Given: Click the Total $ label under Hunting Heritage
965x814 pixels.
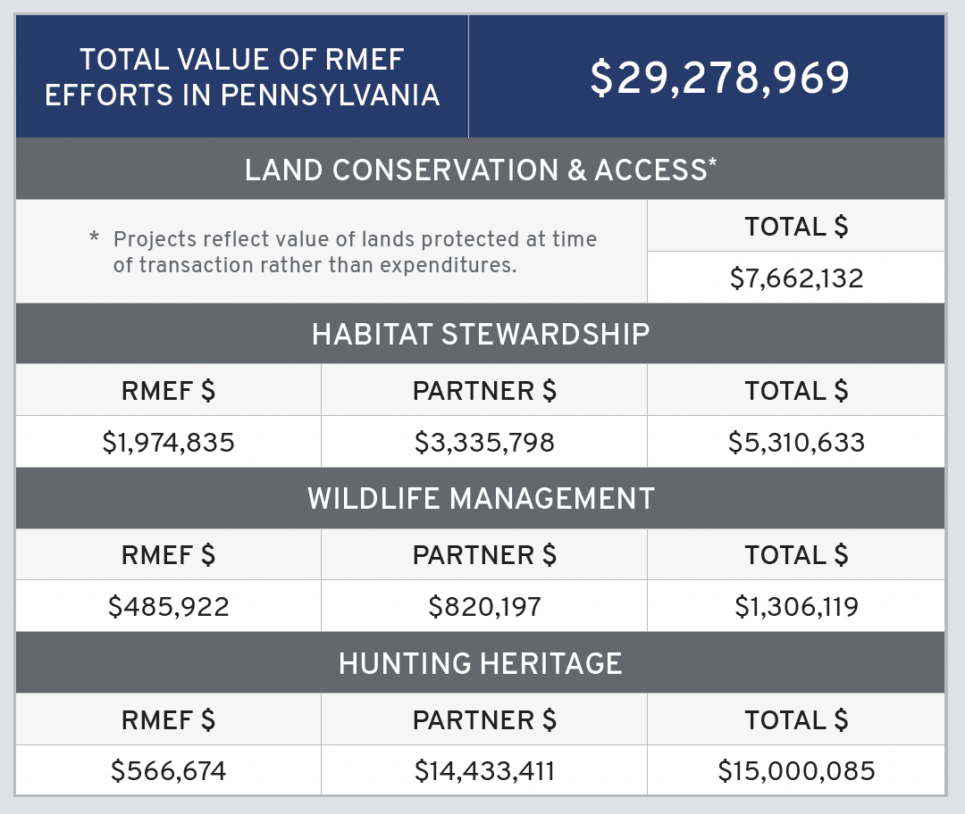Looking at the screenshot, I should (x=796, y=720).
